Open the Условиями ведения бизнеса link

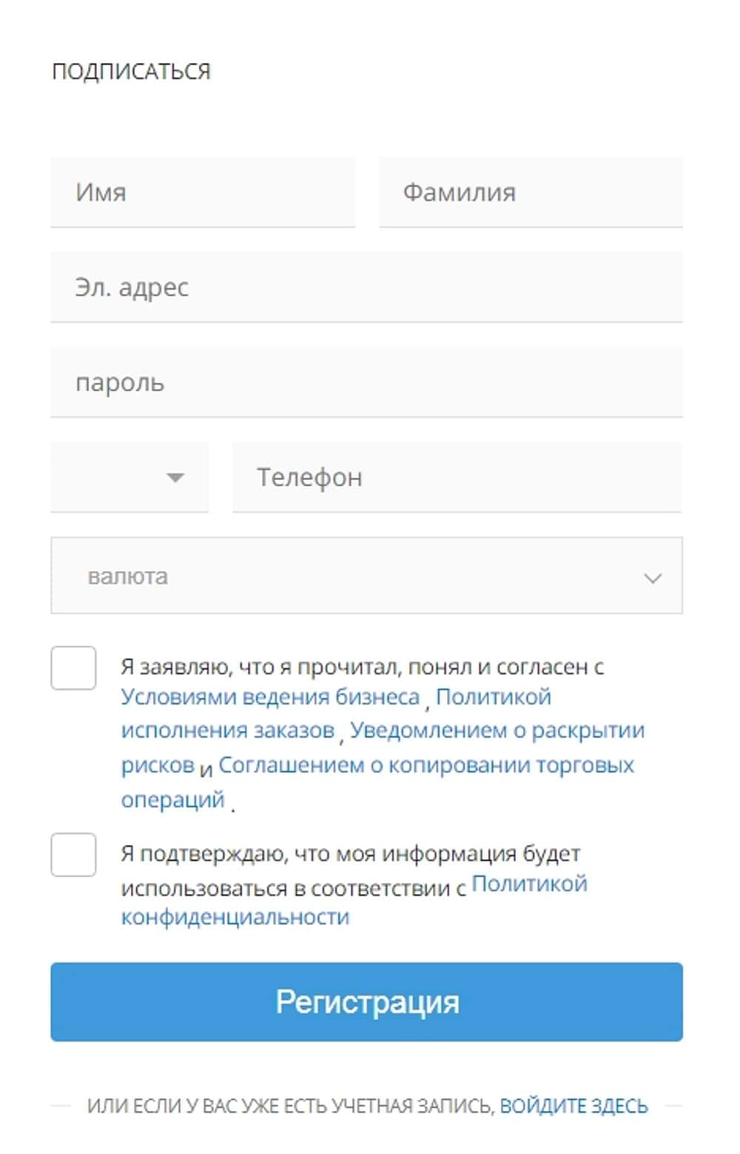270,697
